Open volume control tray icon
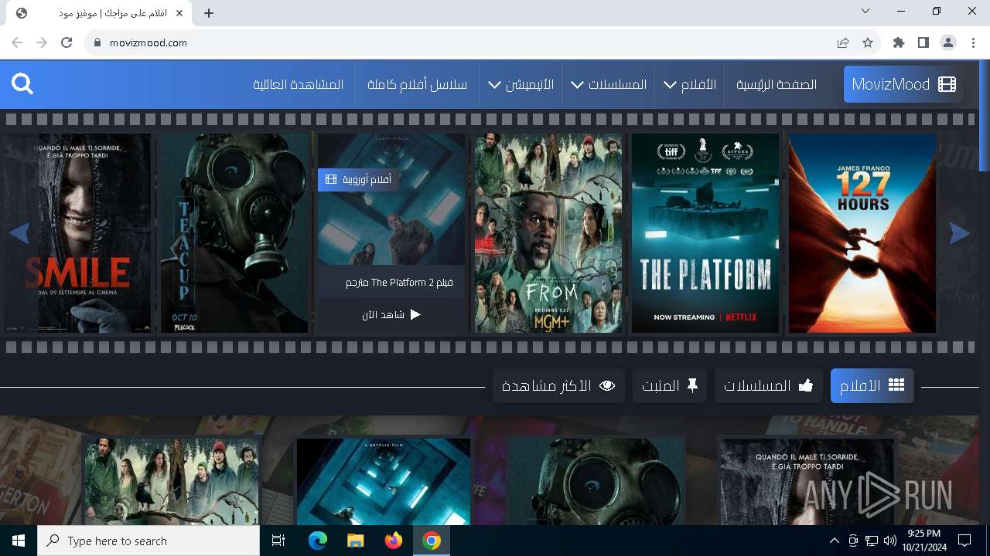Screen dimensions: 990x556 889,541
